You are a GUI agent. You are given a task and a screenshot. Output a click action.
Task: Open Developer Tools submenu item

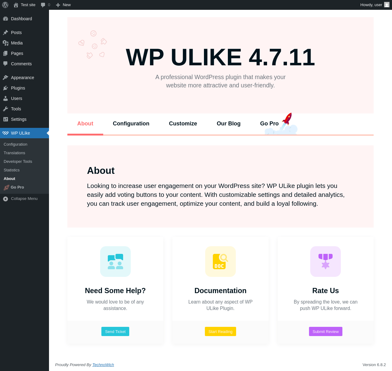point(24,162)
